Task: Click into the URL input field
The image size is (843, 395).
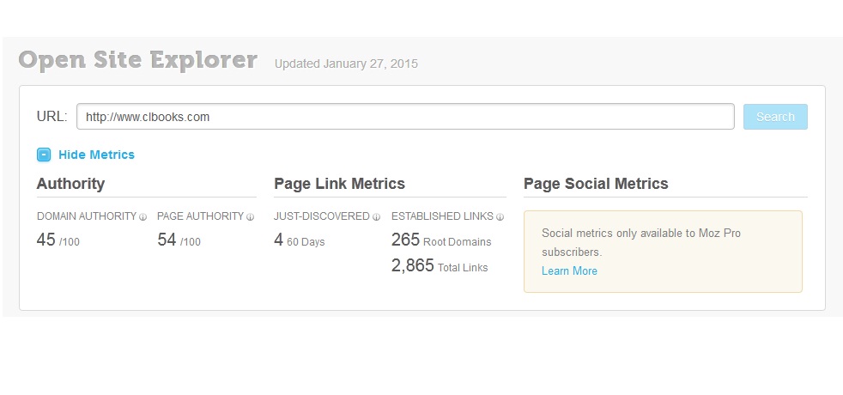Action: tap(404, 117)
